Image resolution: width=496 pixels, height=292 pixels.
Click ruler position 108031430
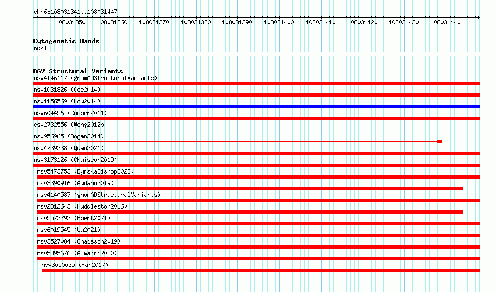click(x=403, y=22)
